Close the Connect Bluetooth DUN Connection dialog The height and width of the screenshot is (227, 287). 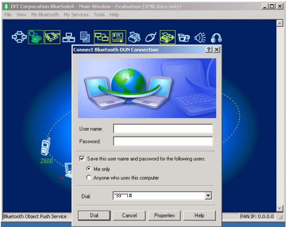(x=217, y=49)
